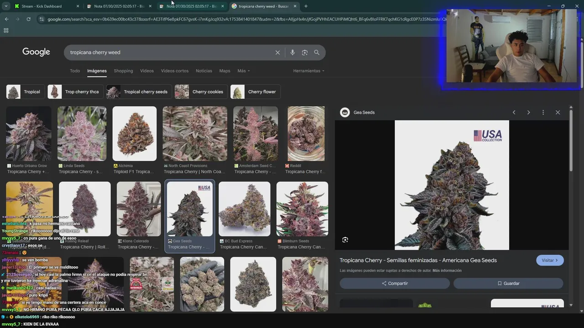This screenshot has height=328, width=584.
Task: Clear the search box text
Action: coord(277,52)
